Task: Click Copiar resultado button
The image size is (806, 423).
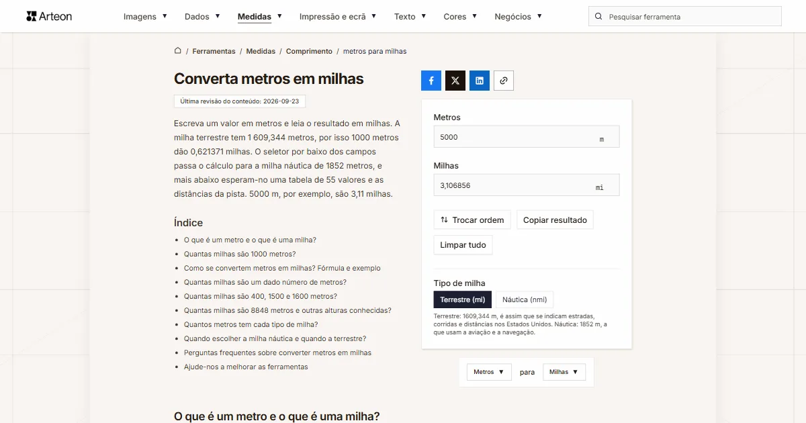Action: point(555,220)
